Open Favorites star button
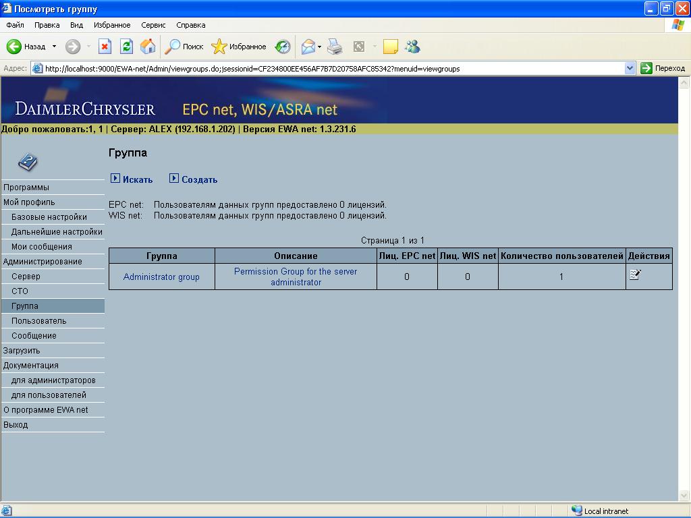The image size is (691, 518). pos(238,47)
